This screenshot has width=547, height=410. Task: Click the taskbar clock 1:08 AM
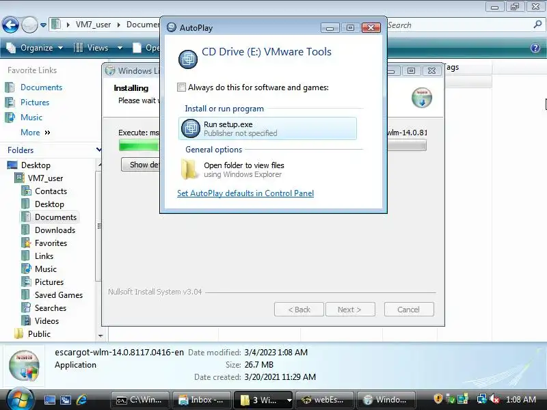pos(520,400)
